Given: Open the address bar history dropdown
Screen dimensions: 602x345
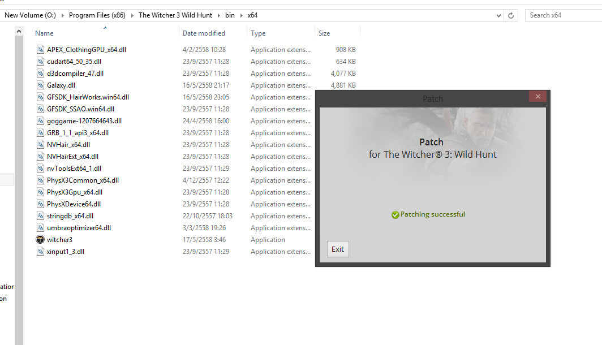Looking at the screenshot, I should coord(498,15).
